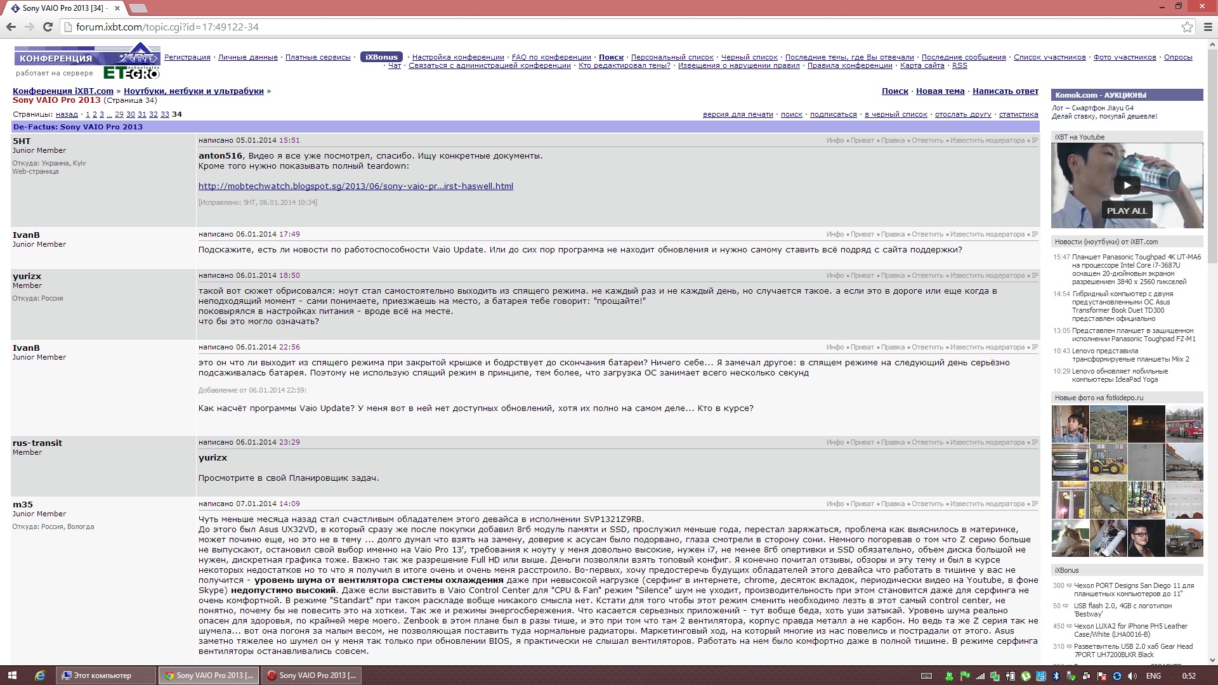Screen dimensions: 1218x685
Task: Go back with the browser back arrow
Action: coord(11,27)
